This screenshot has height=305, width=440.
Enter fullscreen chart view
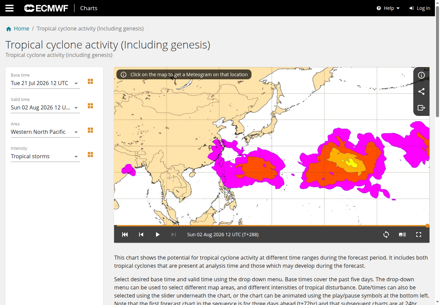(419, 235)
